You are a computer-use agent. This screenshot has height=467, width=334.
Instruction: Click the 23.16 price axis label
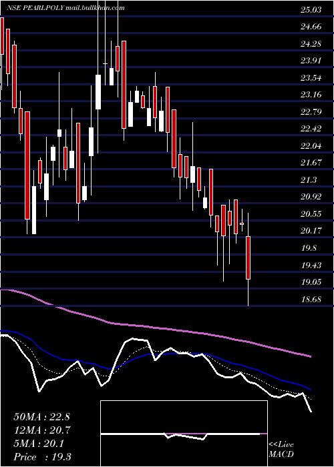click(311, 95)
